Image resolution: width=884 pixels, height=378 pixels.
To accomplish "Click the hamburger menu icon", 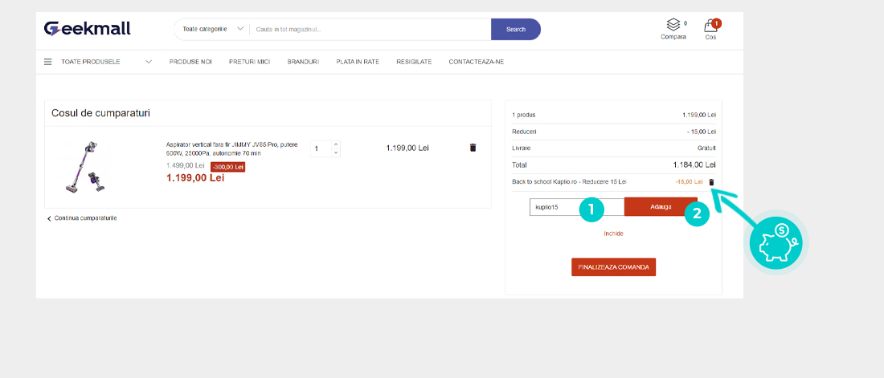I will [x=48, y=62].
